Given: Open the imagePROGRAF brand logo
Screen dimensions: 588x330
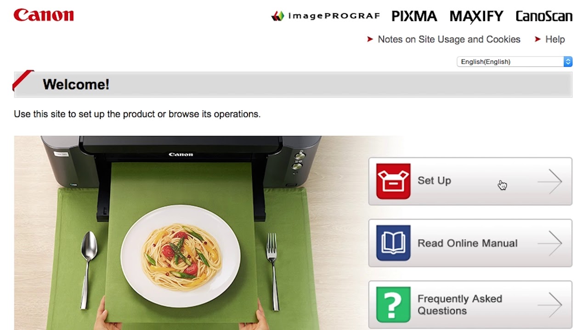Looking at the screenshot, I should [326, 16].
